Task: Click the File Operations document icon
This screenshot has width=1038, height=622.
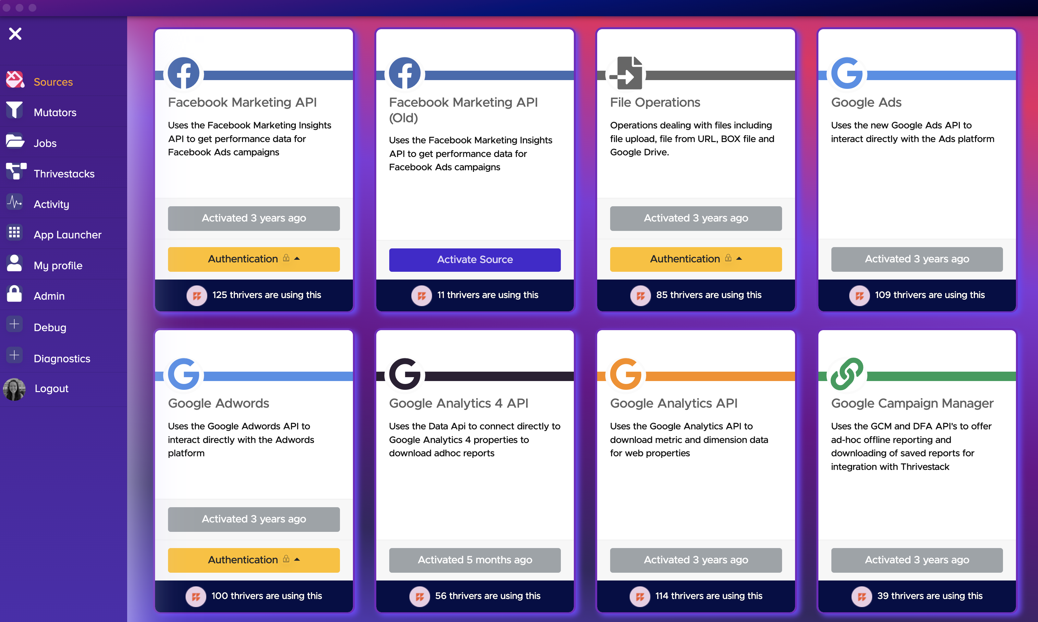Action: point(625,73)
